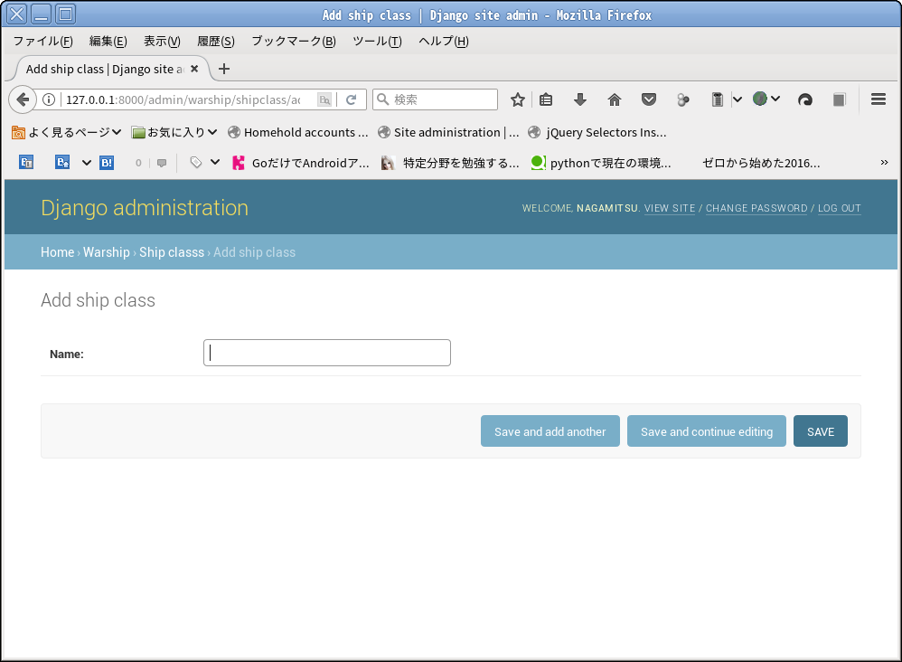Open dropdown arrow beside the tag icon
Image resolution: width=902 pixels, height=662 pixels.
pyautogui.click(x=215, y=162)
